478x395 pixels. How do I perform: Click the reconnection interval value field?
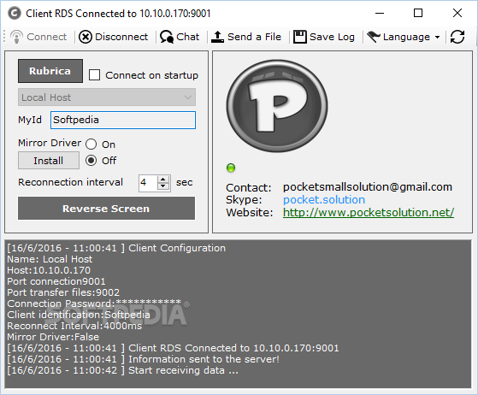(x=148, y=183)
